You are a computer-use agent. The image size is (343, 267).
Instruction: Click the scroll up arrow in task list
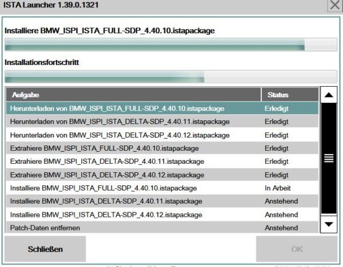coord(329,95)
